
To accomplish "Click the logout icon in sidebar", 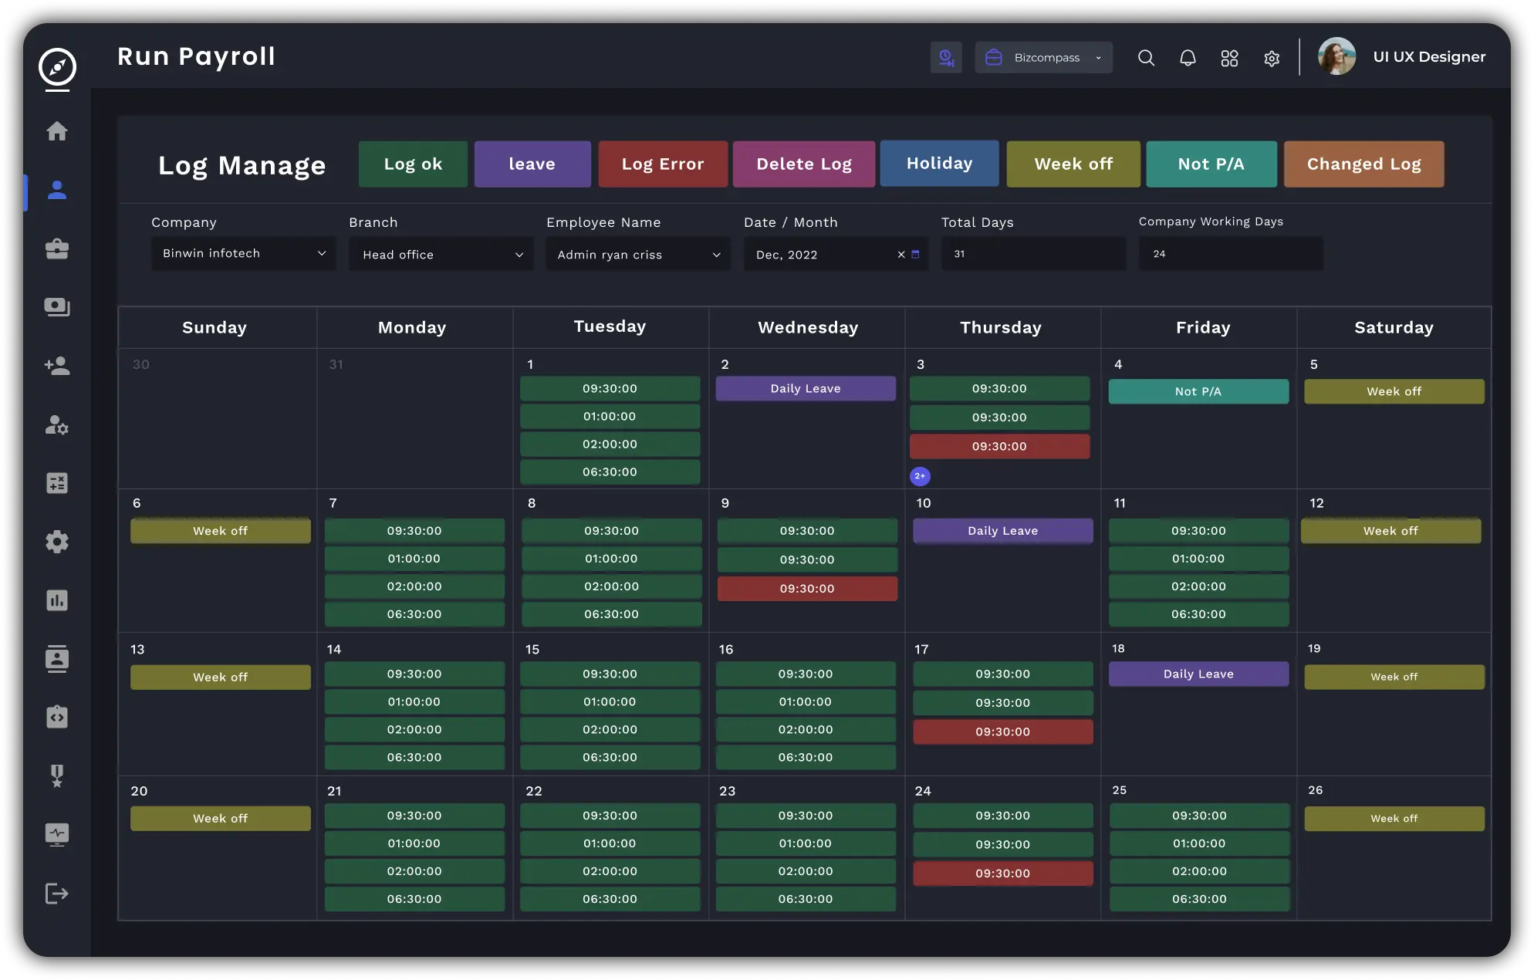I will click(57, 894).
